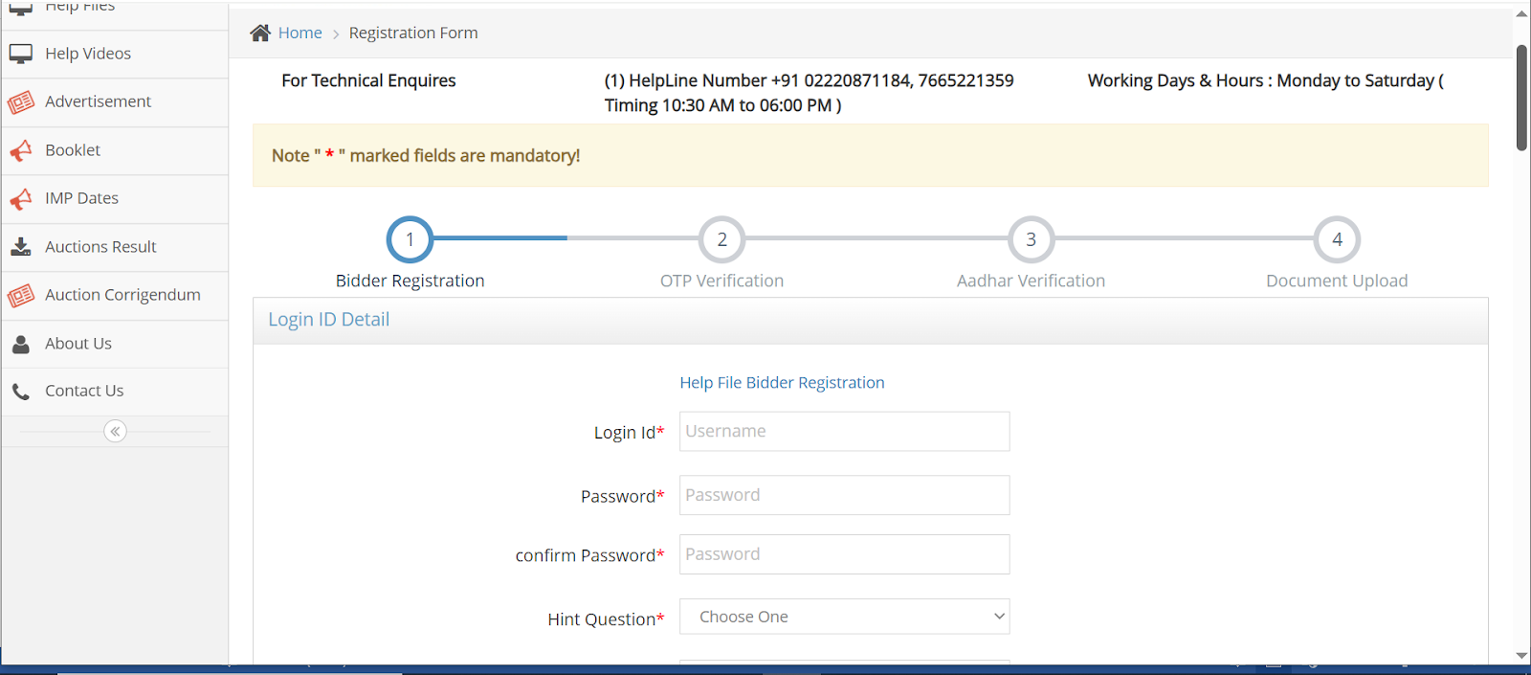Screen dimensions: 1531x675
Task: Open the About Us sidebar item
Action: pos(115,344)
